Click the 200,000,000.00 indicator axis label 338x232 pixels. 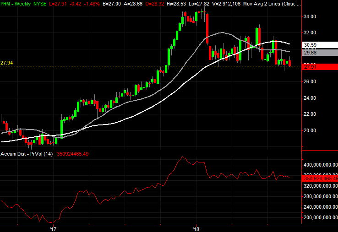(x=321, y=217)
